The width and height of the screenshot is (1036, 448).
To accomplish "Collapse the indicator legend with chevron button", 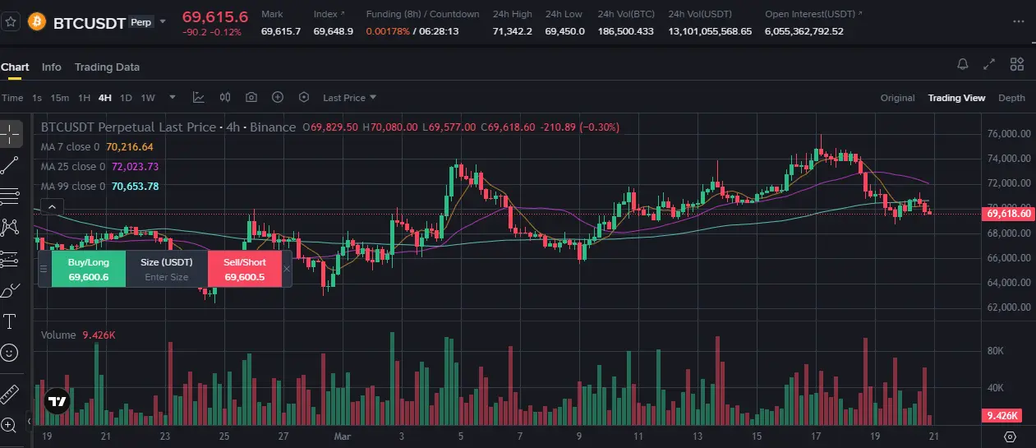I will point(51,206).
